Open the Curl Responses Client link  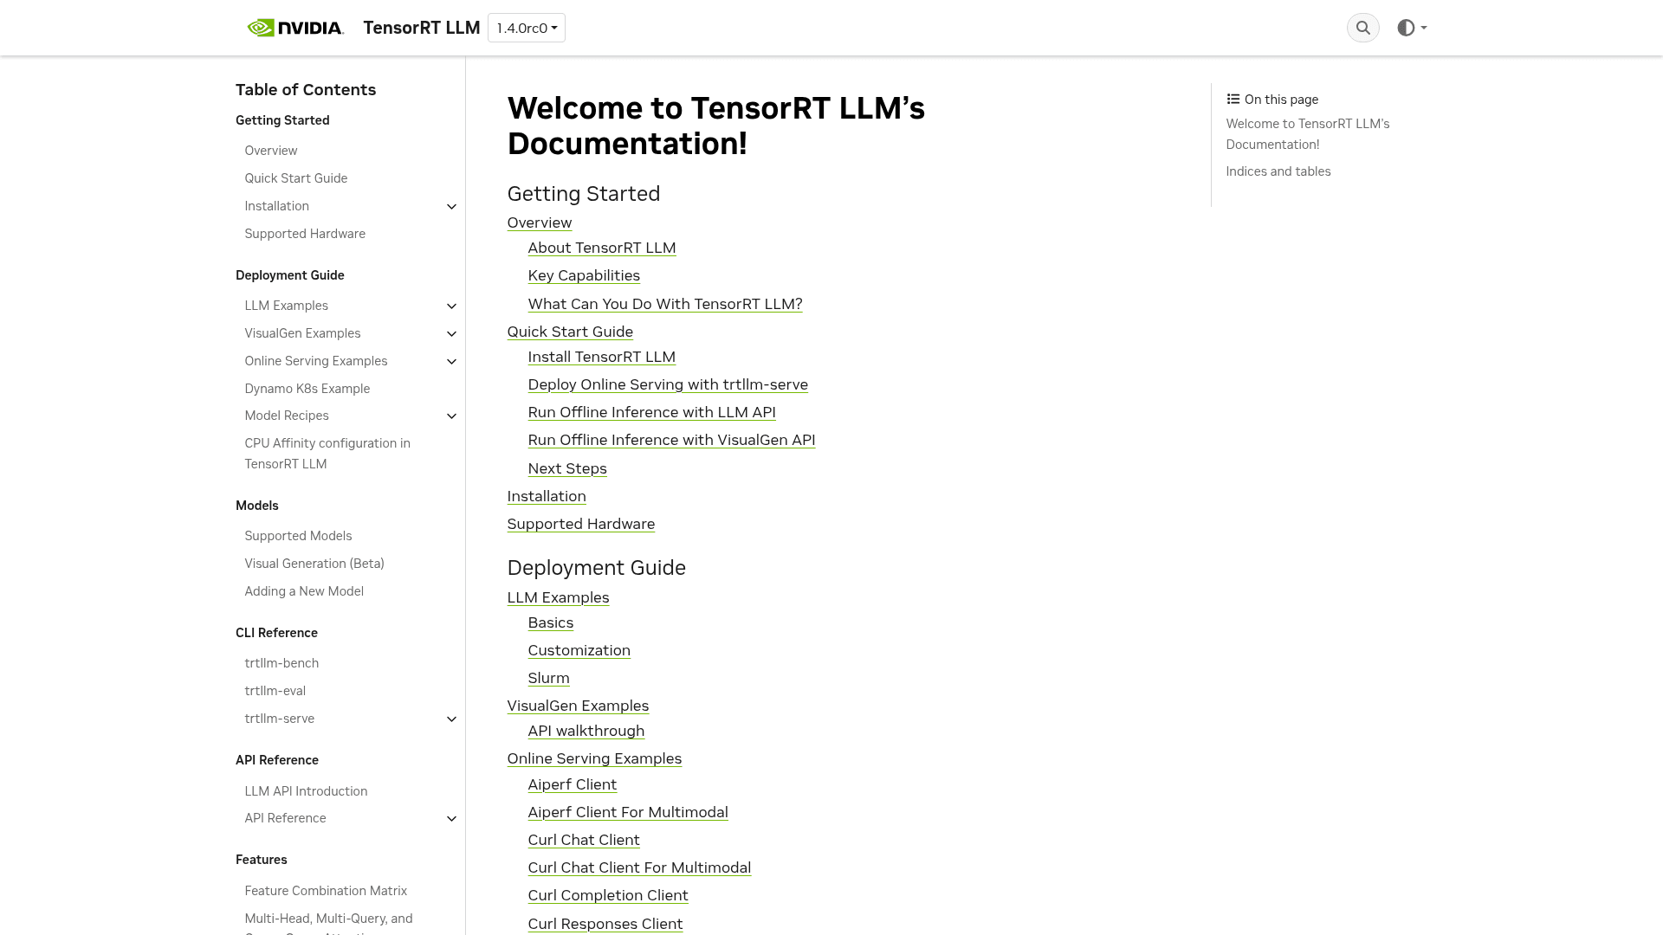[x=605, y=924]
